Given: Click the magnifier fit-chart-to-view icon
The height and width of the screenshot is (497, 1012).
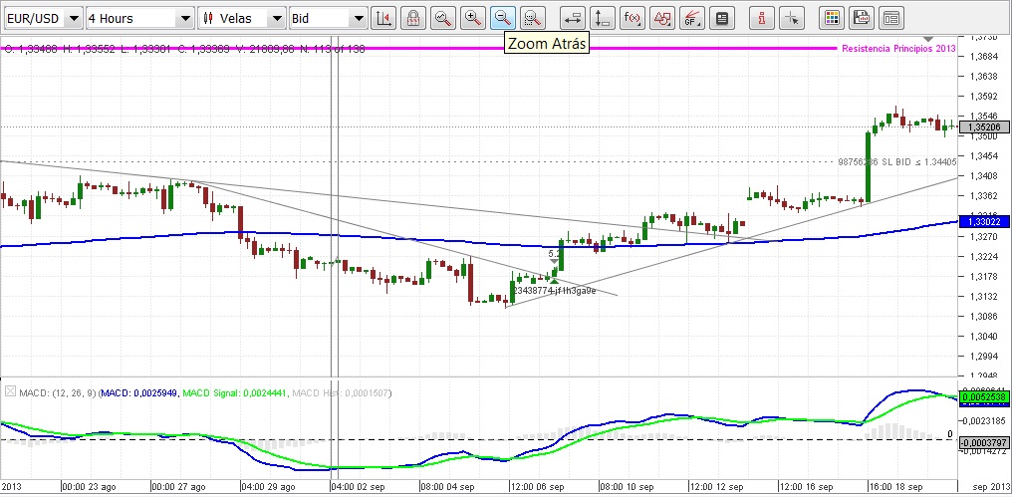Looking at the screenshot, I should click(x=443, y=18).
